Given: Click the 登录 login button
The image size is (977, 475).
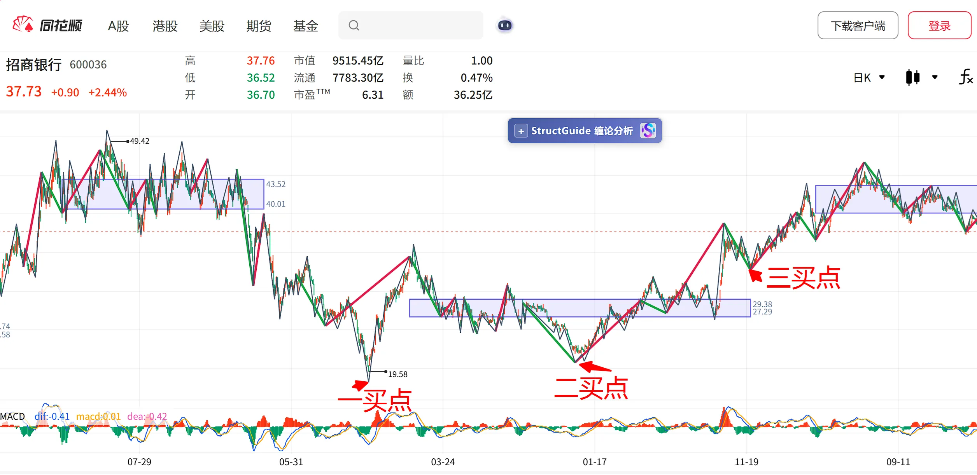Looking at the screenshot, I should pos(939,25).
